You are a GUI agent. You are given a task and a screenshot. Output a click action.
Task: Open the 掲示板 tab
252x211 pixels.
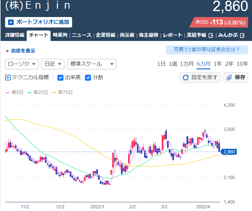(x=127, y=35)
